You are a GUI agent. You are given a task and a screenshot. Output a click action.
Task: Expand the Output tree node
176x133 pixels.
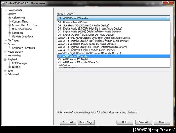coord(10,67)
